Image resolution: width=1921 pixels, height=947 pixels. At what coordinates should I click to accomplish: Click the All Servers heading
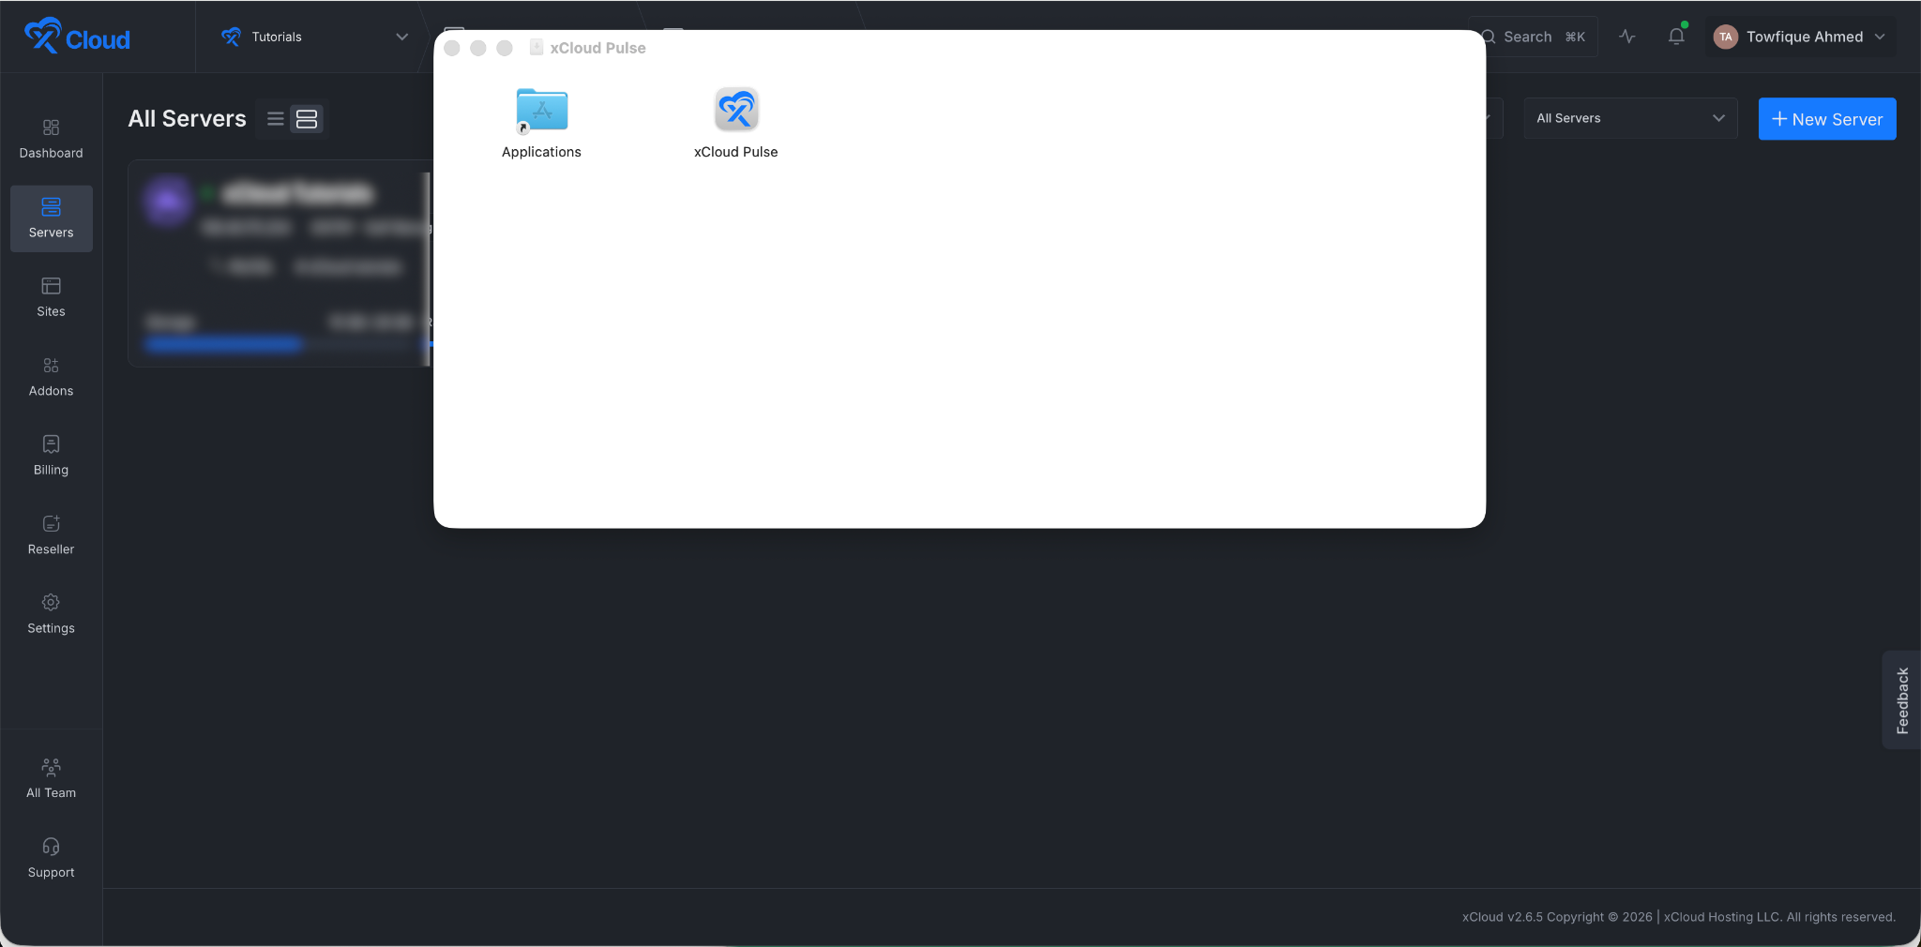tap(188, 119)
